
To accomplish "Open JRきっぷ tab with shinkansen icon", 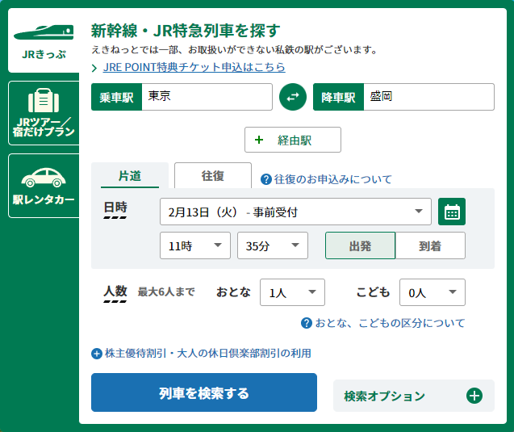I will [44, 40].
